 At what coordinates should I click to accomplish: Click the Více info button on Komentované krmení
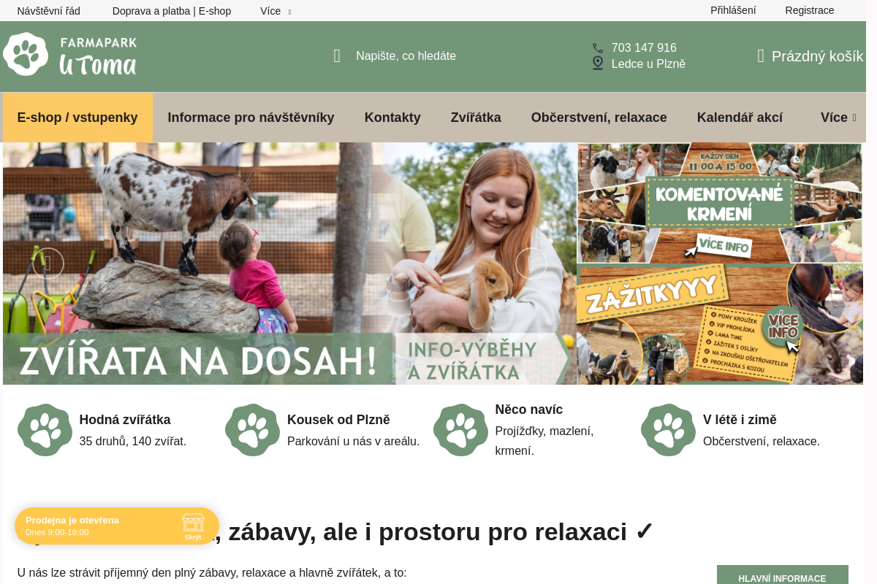click(x=724, y=245)
